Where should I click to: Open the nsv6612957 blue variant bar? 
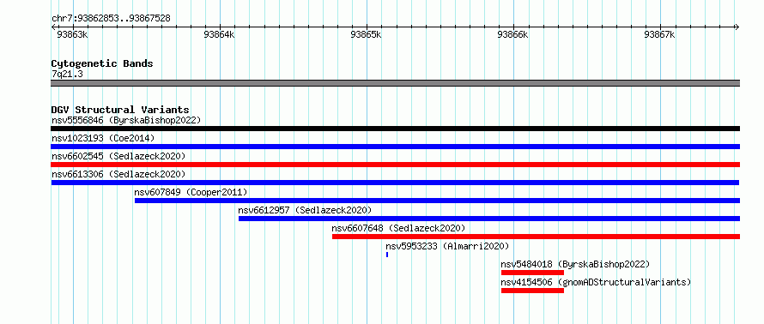point(489,219)
